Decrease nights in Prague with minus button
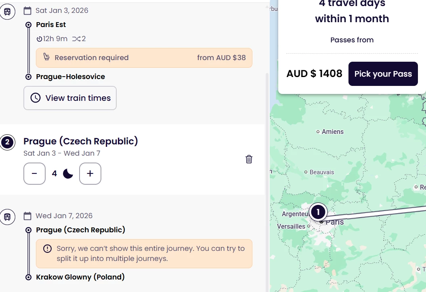The height and width of the screenshot is (292, 426). tap(34, 174)
